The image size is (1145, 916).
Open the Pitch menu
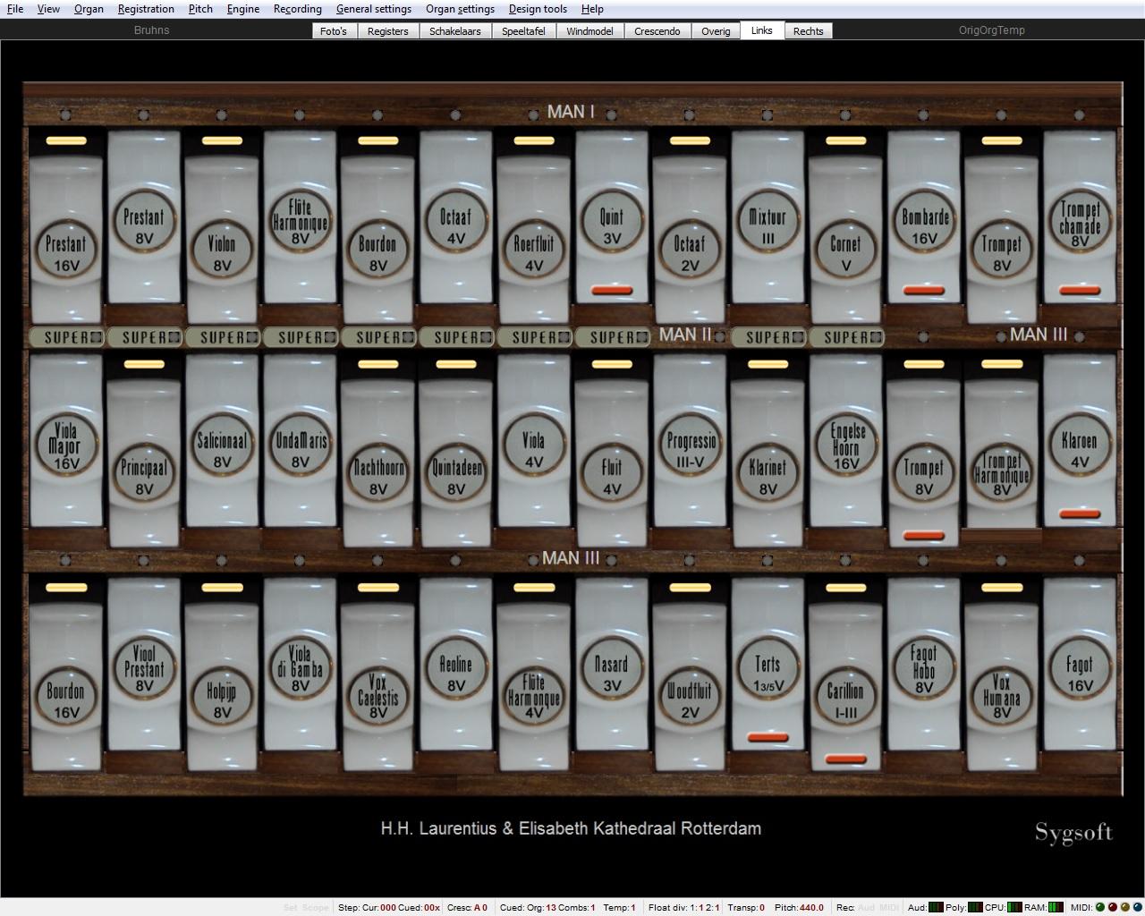click(x=200, y=9)
